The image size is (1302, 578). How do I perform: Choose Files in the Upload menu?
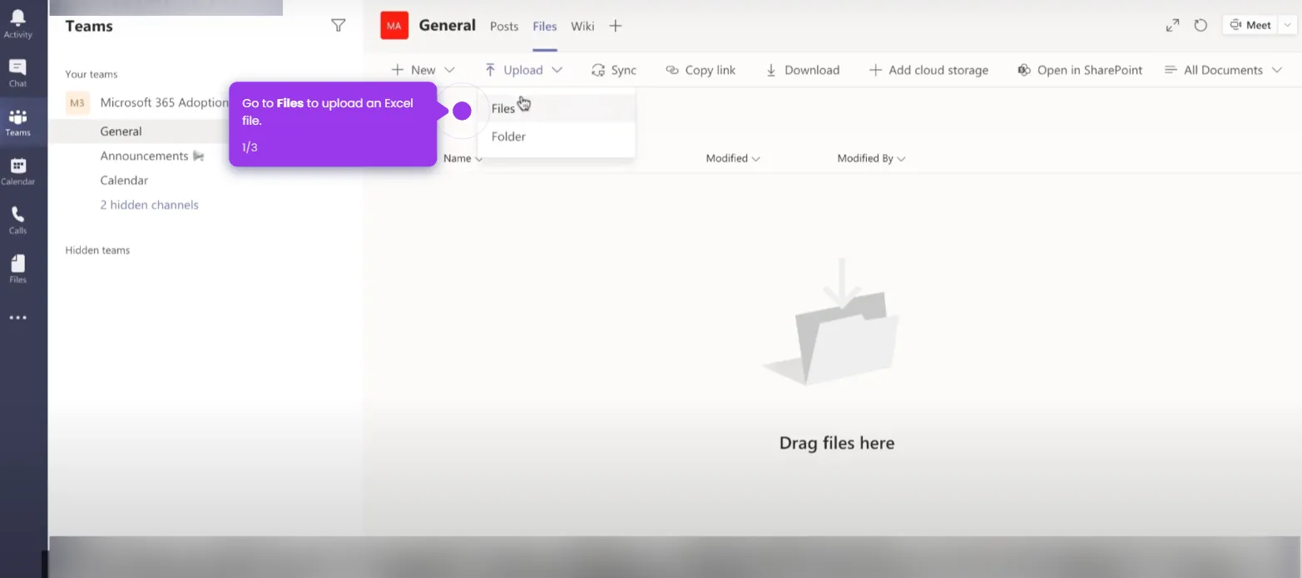(x=557, y=108)
